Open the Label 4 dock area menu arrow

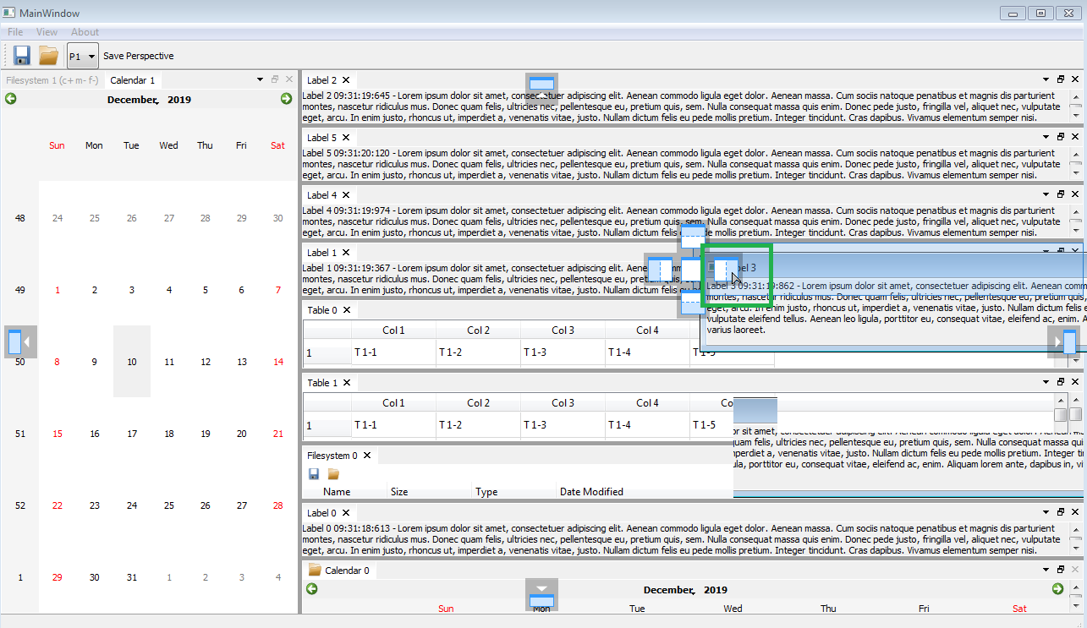click(1045, 194)
